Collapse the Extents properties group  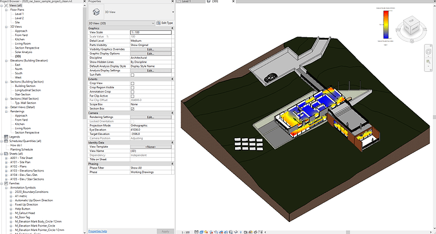point(172,79)
